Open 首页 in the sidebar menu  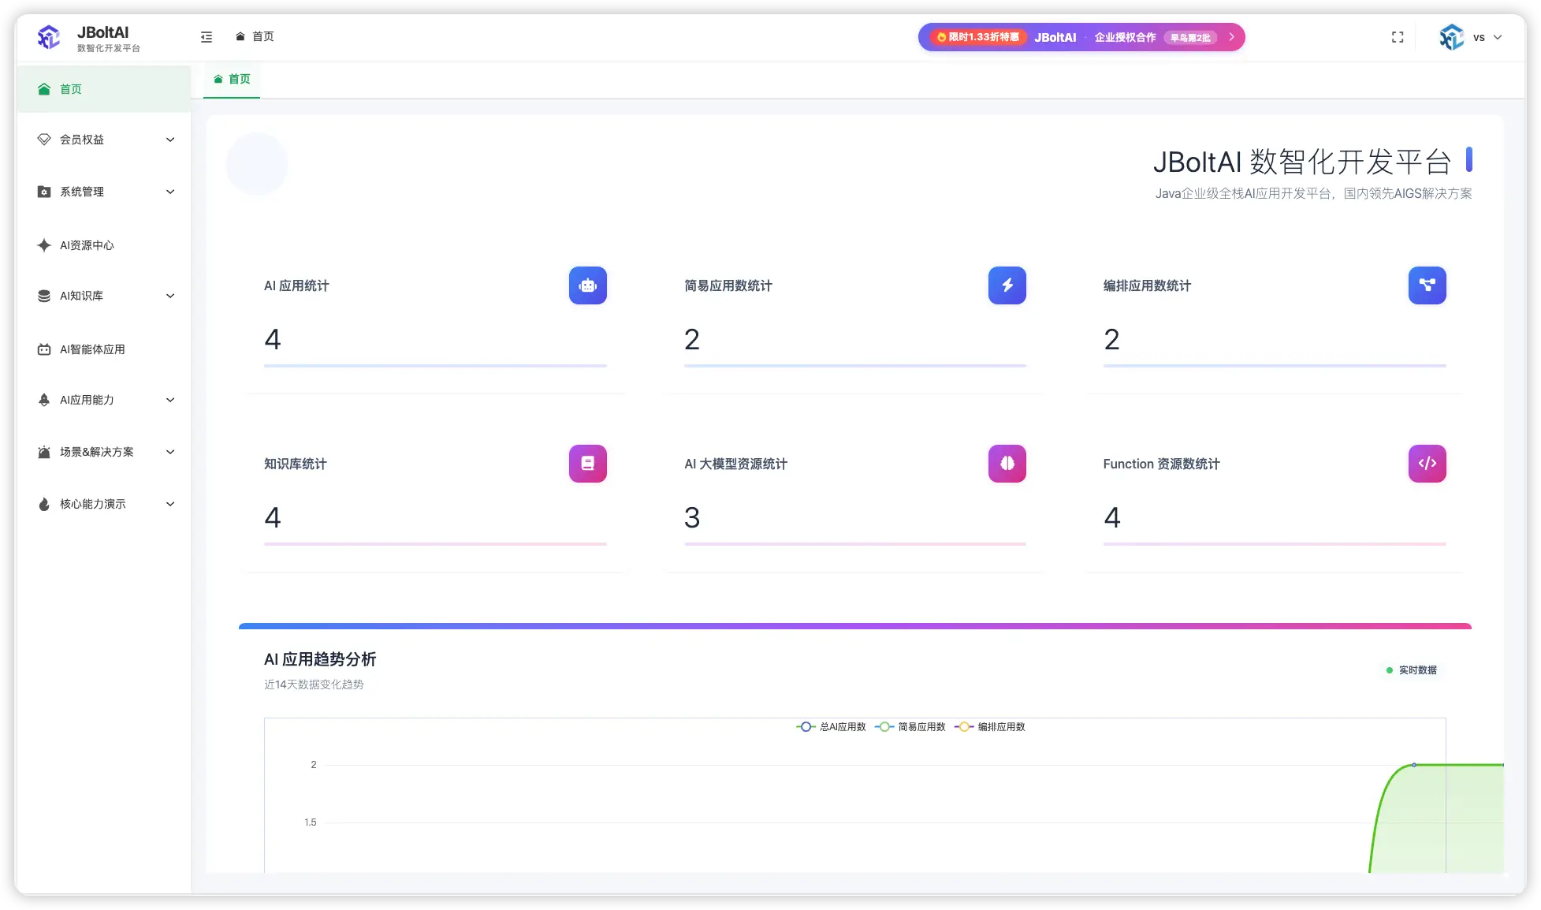click(103, 89)
